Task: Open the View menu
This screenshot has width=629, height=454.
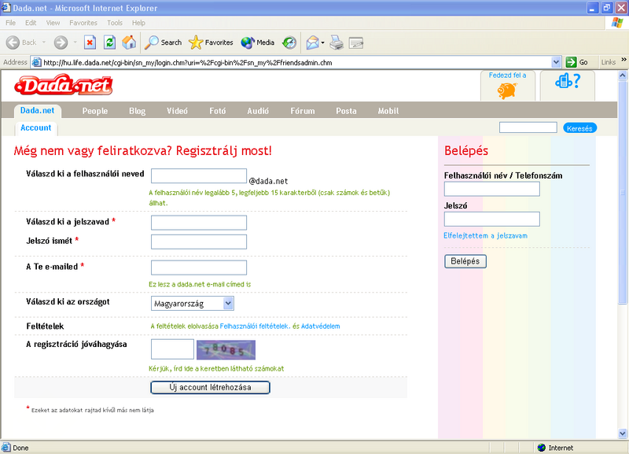Action: pos(53,23)
